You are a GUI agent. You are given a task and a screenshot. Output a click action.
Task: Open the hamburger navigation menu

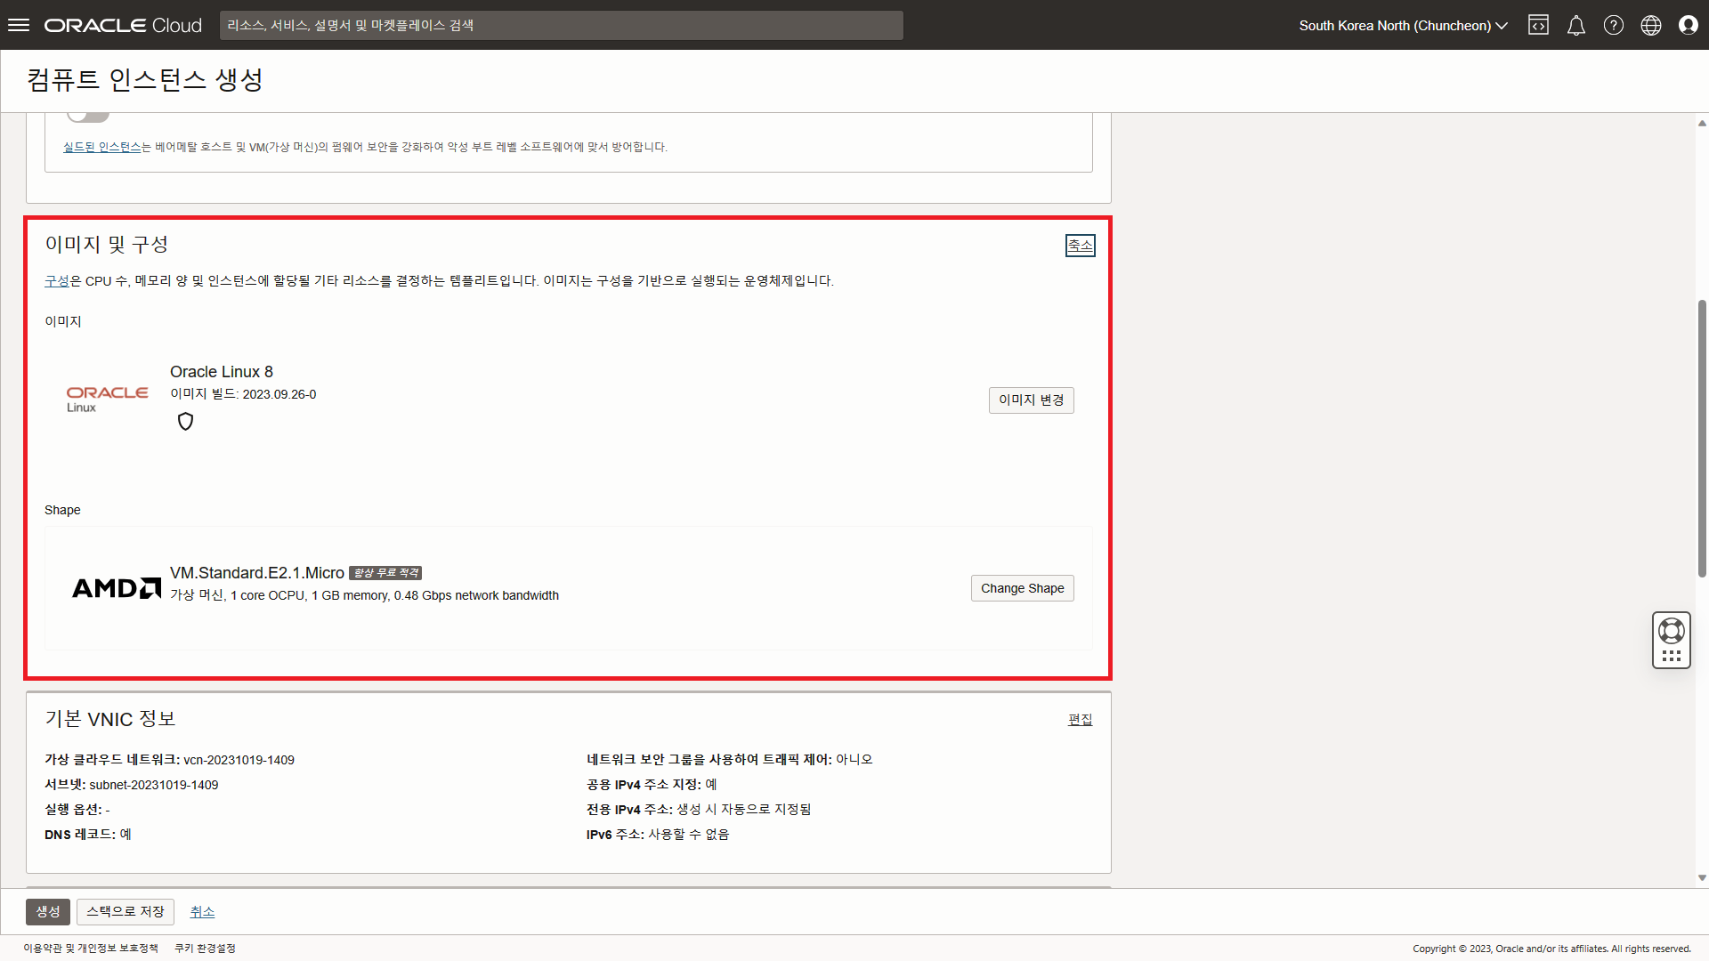(x=19, y=25)
